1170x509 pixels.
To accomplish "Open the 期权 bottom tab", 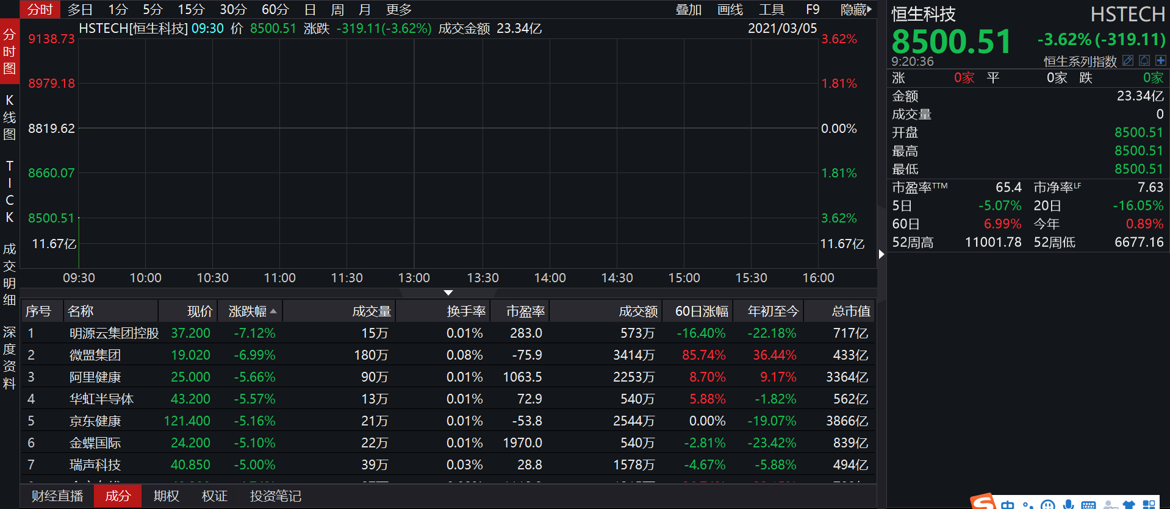I will click(166, 496).
